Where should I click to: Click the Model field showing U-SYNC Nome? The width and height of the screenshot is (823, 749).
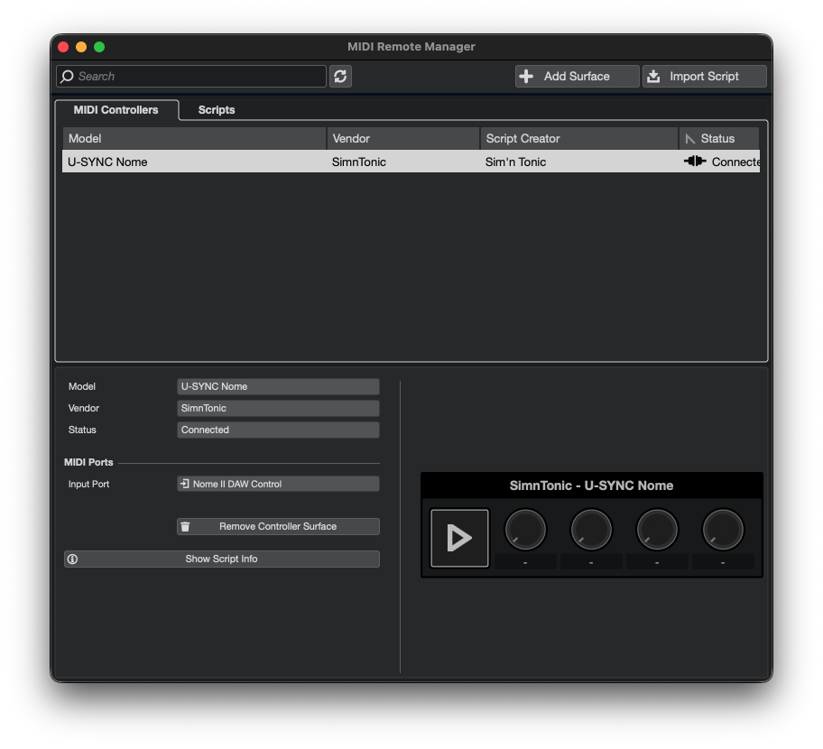[278, 386]
